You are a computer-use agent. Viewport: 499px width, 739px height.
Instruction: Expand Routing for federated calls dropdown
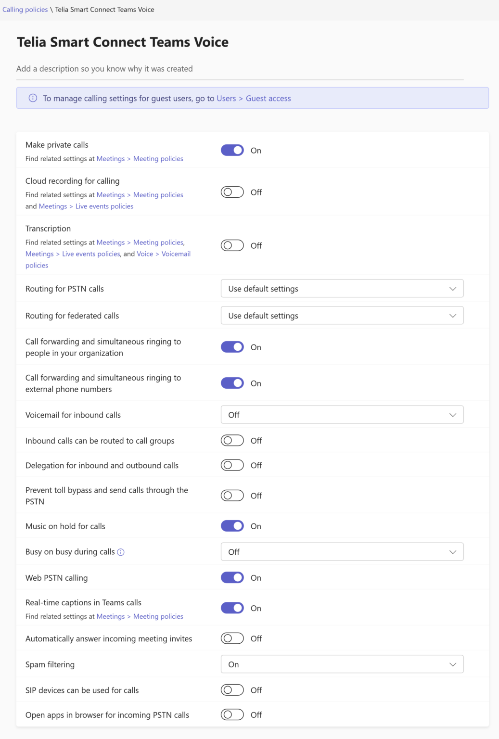(342, 316)
